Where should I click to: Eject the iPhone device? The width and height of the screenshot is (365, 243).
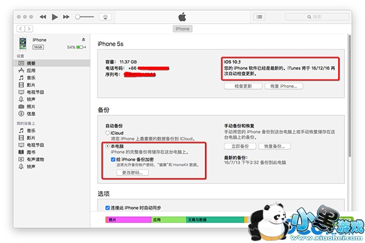83,39
